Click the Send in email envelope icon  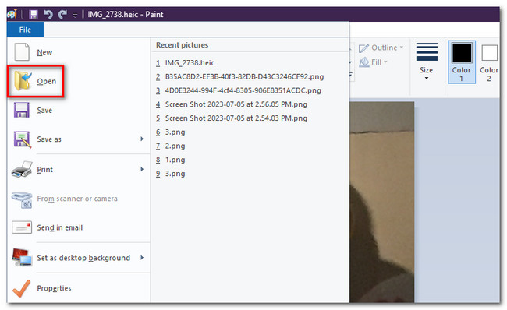pyautogui.click(x=22, y=227)
